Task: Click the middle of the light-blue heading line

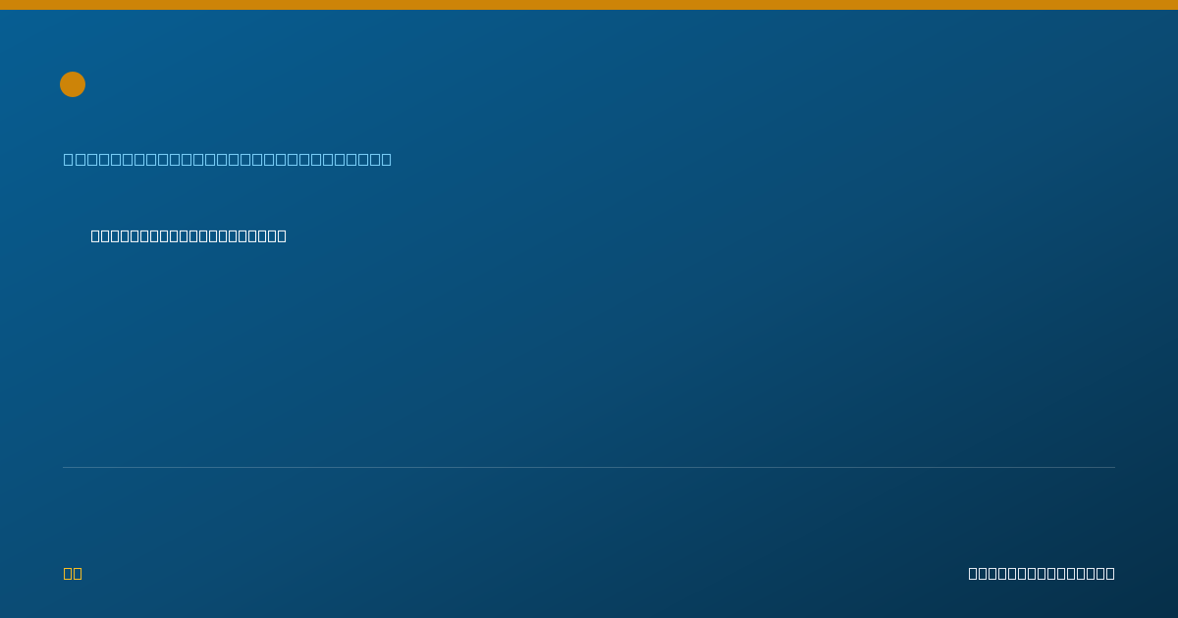Action: coord(228,159)
